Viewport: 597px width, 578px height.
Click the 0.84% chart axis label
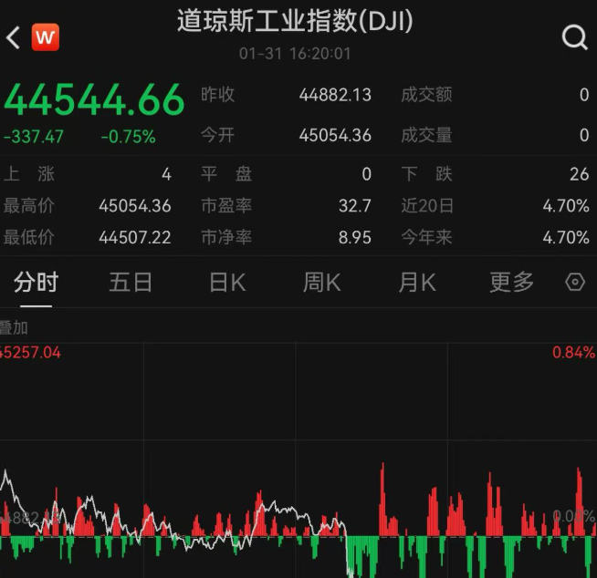pyautogui.click(x=573, y=353)
